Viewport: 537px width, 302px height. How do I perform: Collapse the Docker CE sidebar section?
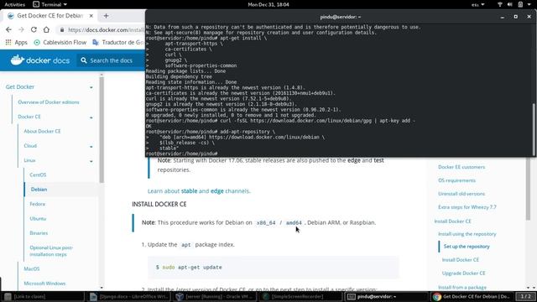(91, 117)
